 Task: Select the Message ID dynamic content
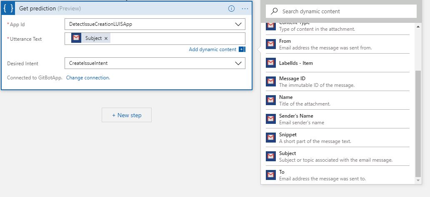click(337, 81)
